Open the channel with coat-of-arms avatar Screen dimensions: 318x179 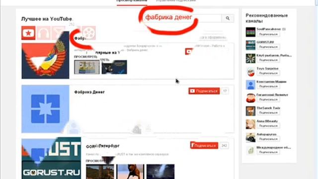point(45,55)
